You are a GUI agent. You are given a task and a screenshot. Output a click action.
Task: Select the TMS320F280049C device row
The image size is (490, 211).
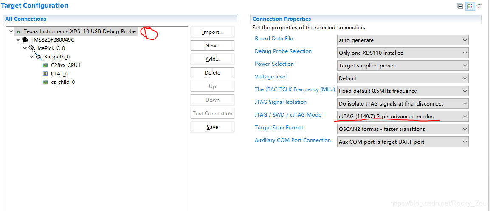52,40
